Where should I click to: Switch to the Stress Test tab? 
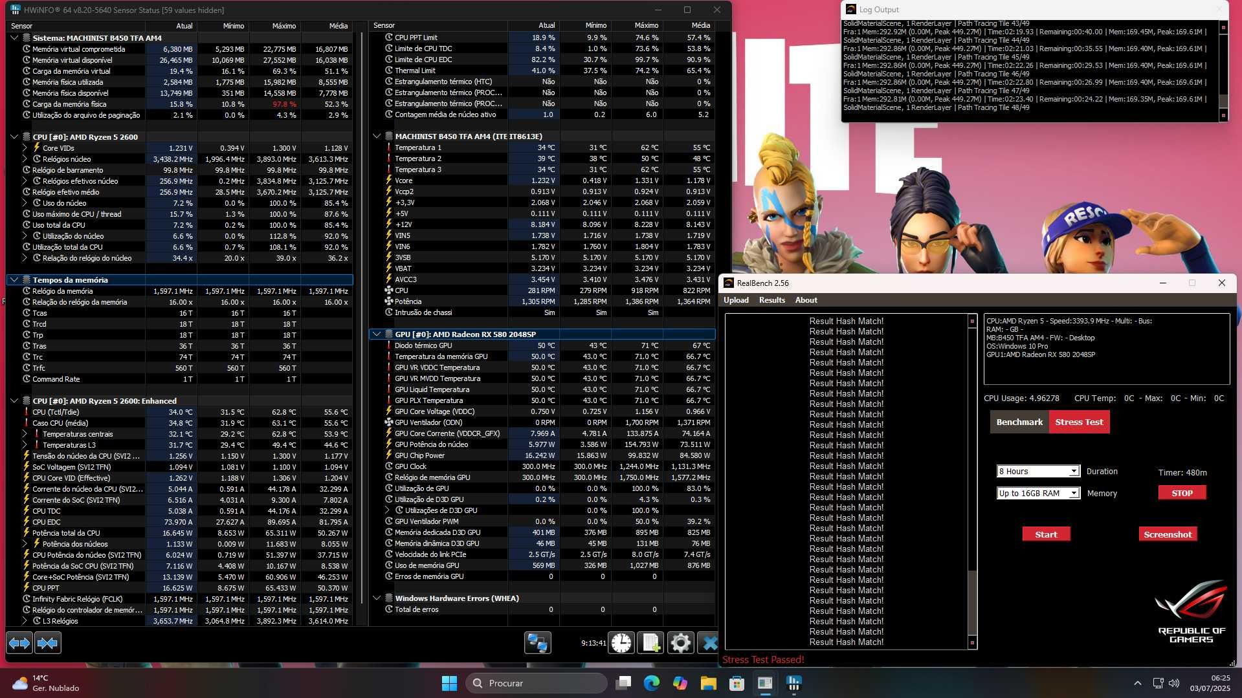pyautogui.click(x=1079, y=422)
